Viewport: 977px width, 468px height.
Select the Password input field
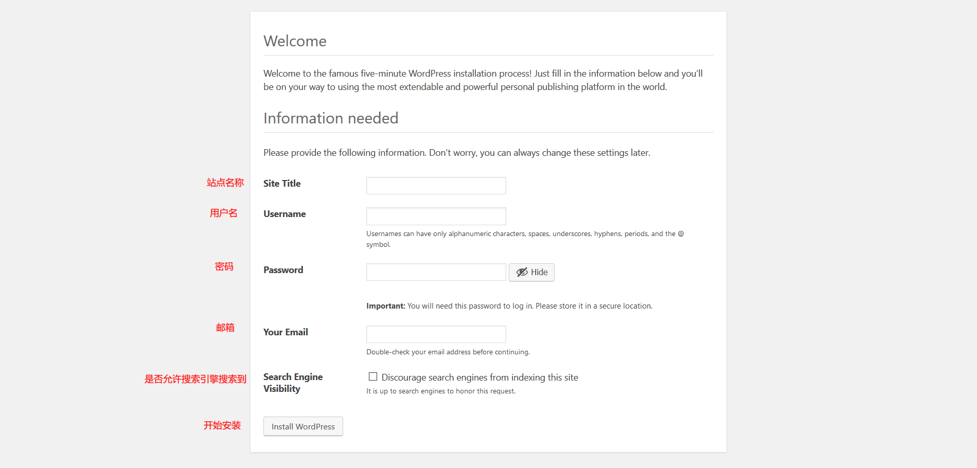pos(436,272)
